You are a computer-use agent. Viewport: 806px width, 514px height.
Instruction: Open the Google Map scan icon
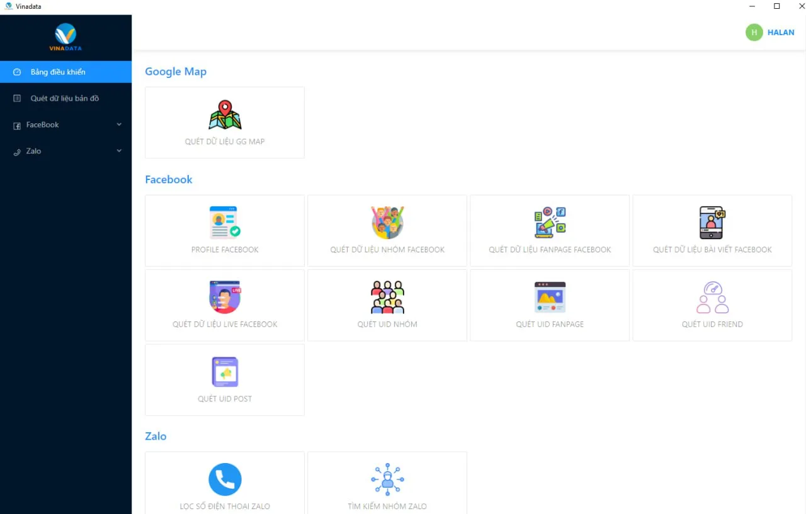click(x=225, y=115)
